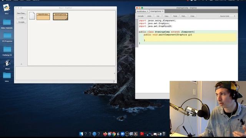Click Copy in the editor toolbar
Viewport: 246px width, 138px height.
pyautogui.click(x=166, y=16)
